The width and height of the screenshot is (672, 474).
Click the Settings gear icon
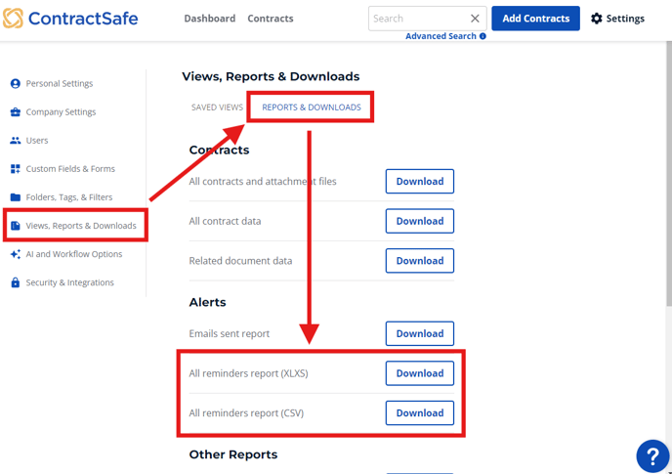click(597, 19)
